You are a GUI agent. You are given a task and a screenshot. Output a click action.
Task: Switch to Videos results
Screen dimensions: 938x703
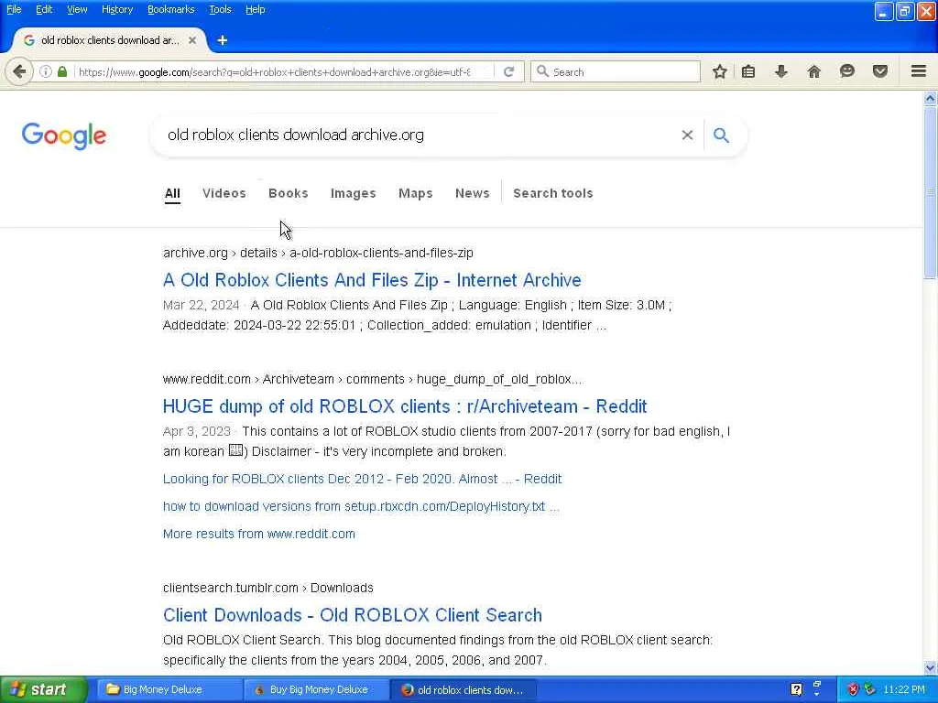coord(224,193)
